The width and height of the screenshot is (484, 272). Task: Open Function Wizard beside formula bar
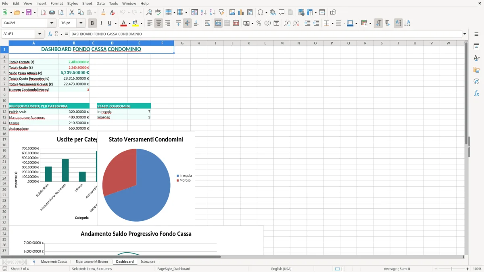(50, 34)
